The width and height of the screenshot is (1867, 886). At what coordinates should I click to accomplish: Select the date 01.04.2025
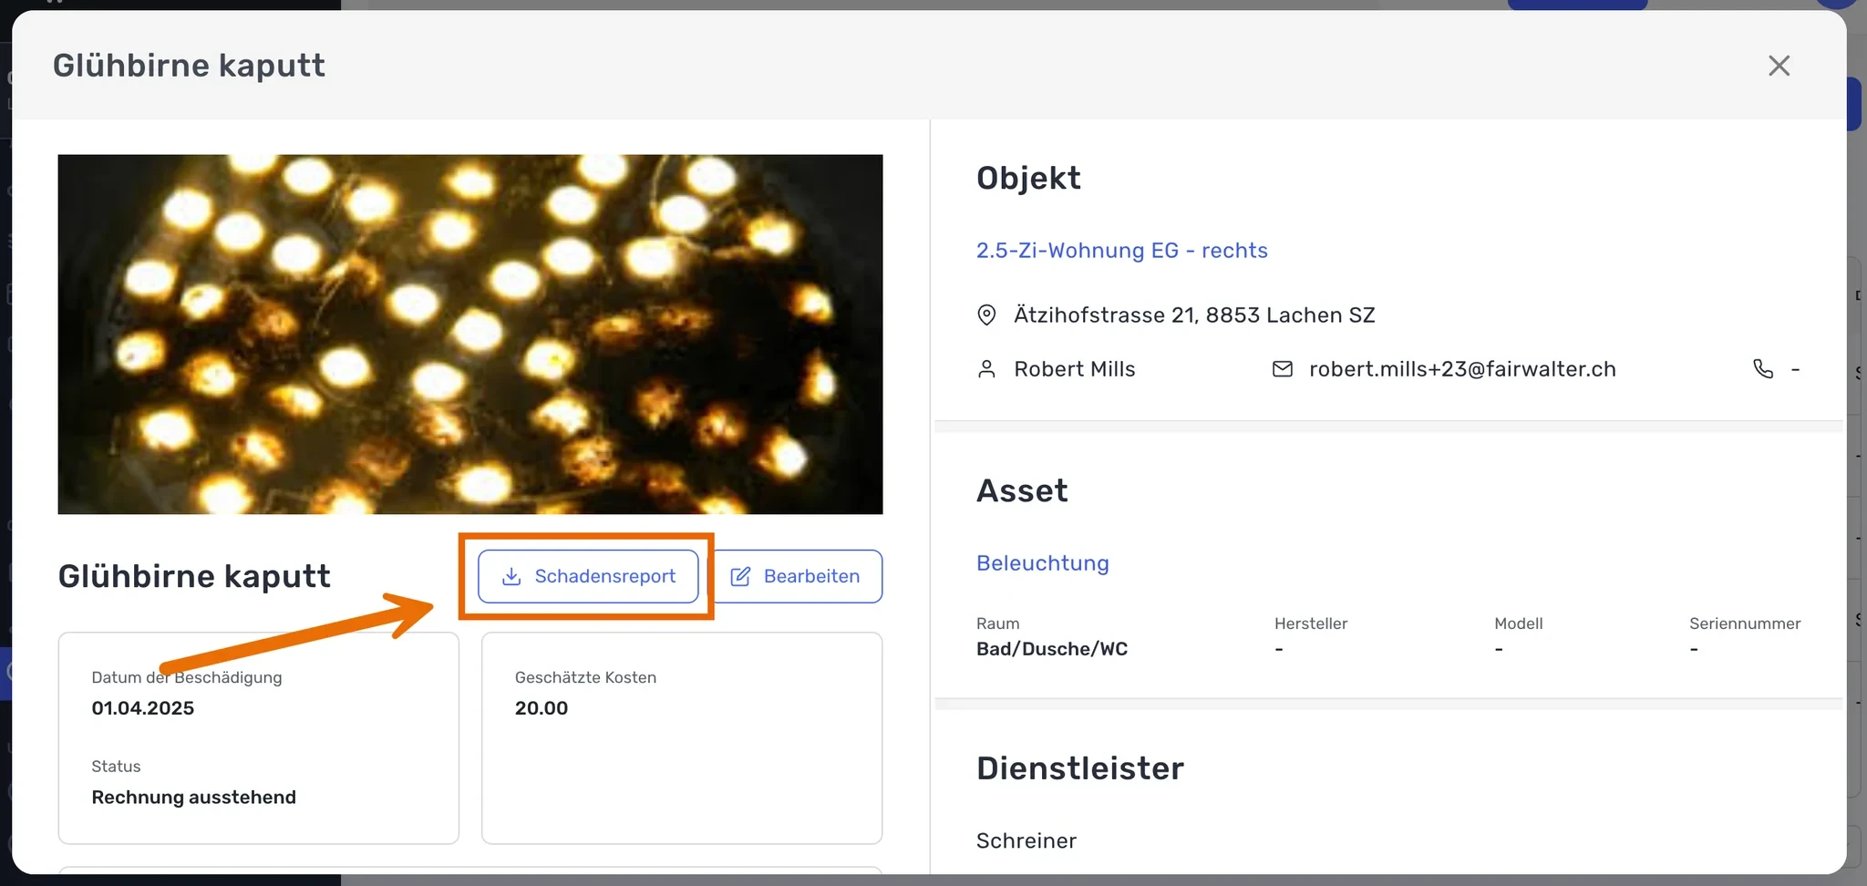point(143,708)
